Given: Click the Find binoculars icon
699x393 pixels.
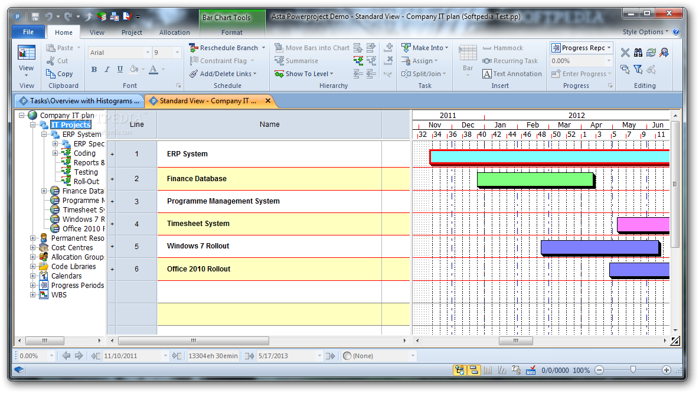Looking at the screenshot, I should coord(638,53).
